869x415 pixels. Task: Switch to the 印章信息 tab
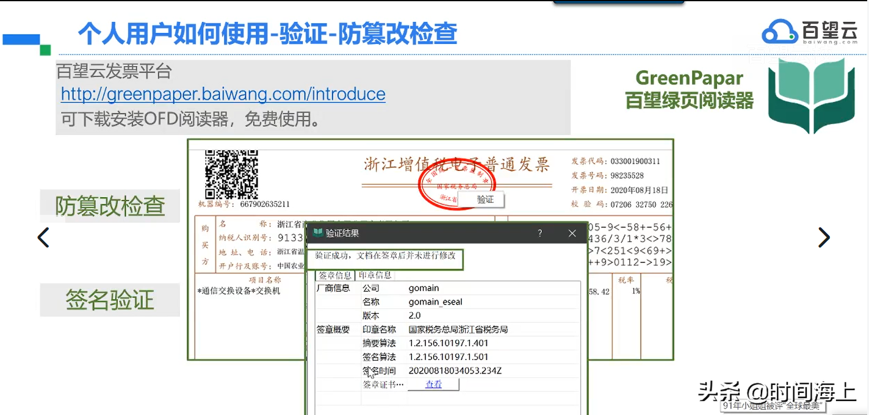click(x=375, y=275)
